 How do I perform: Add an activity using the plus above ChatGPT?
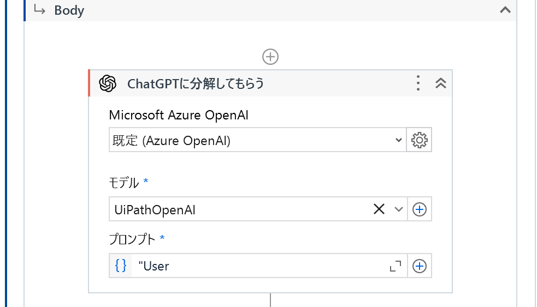tap(270, 56)
